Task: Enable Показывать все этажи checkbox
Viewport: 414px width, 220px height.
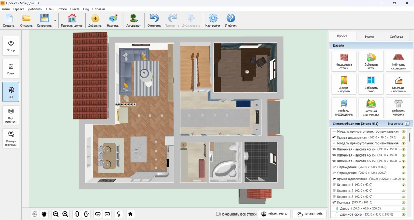Action: [218, 214]
